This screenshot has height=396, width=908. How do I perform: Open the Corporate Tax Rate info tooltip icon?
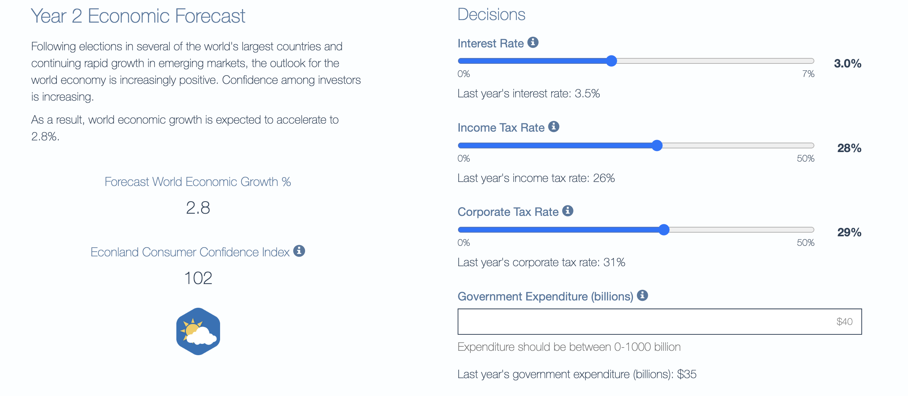click(567, 211)
